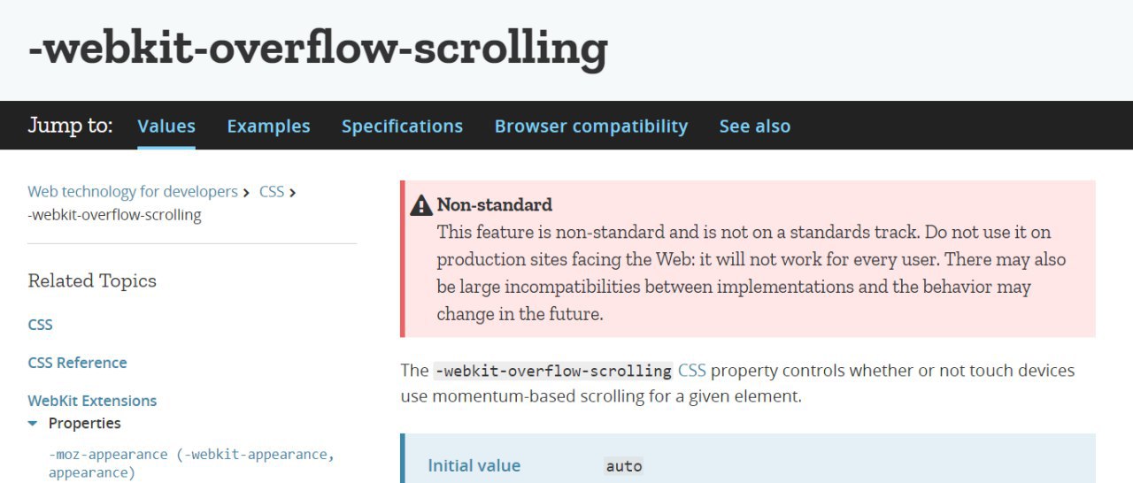
Task: Open the CSS link under Related Topics
Action: coord(40,325)
